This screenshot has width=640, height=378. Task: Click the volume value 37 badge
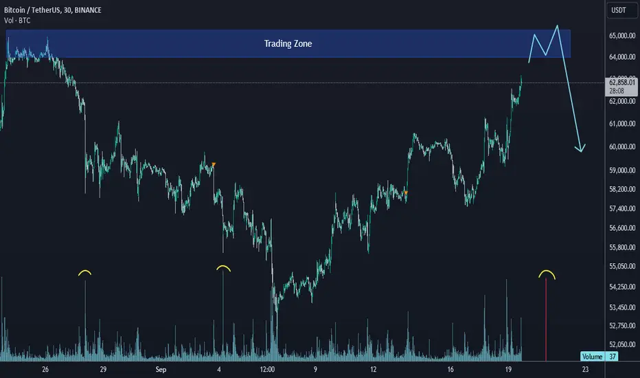coord(613,356)
